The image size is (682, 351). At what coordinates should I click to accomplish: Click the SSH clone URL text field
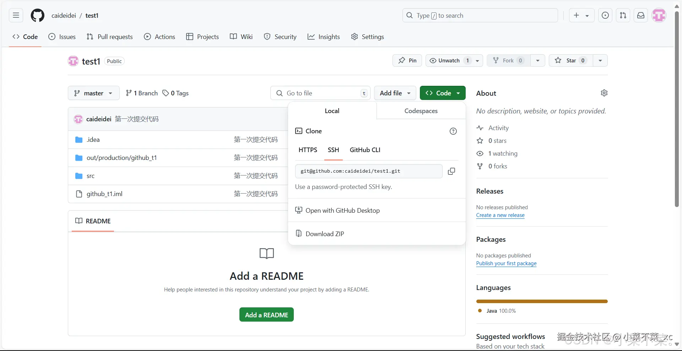click(x=369, y=171)
